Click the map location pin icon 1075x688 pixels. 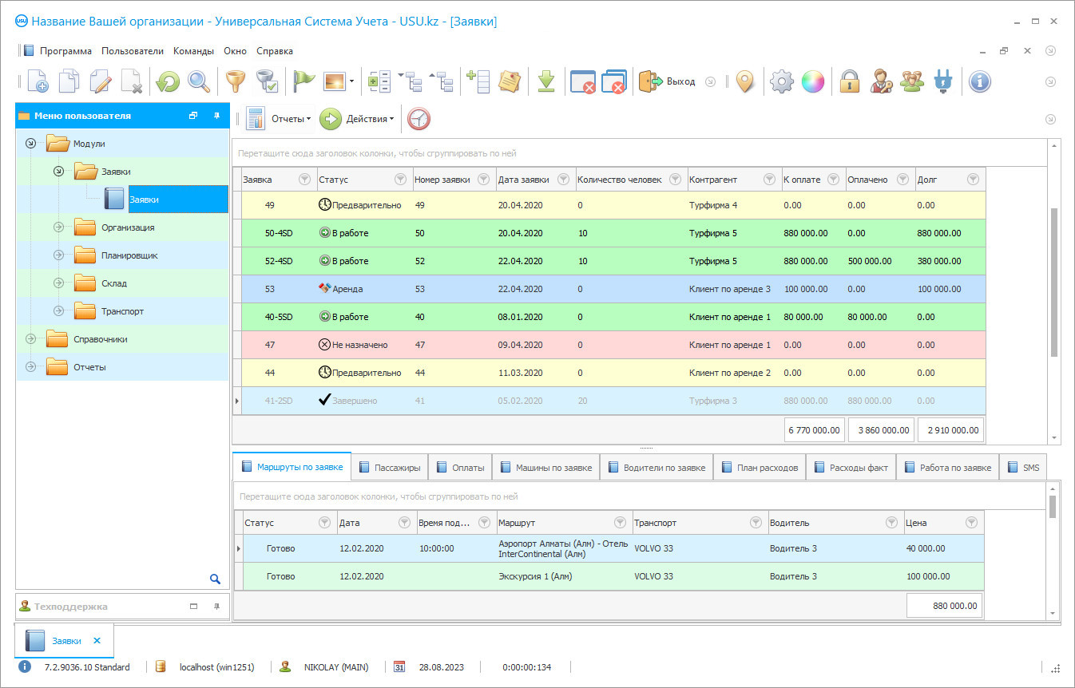[x=745, y=81]
